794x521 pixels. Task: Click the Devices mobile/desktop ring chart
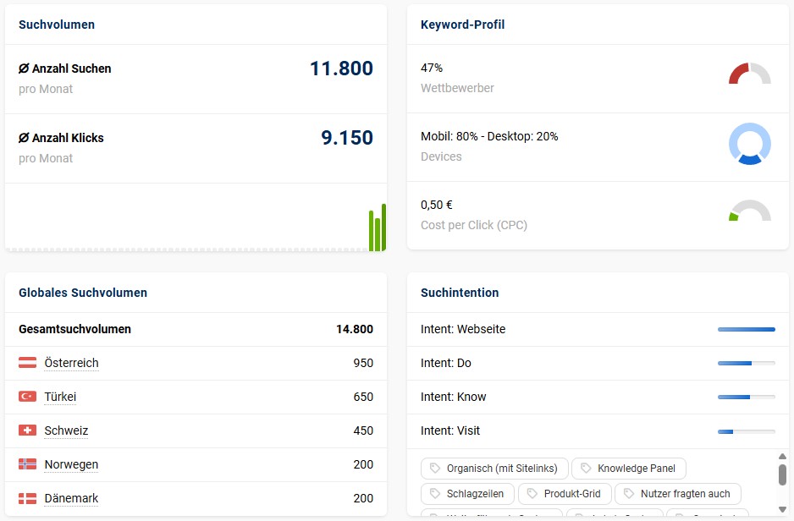(749, 144)
